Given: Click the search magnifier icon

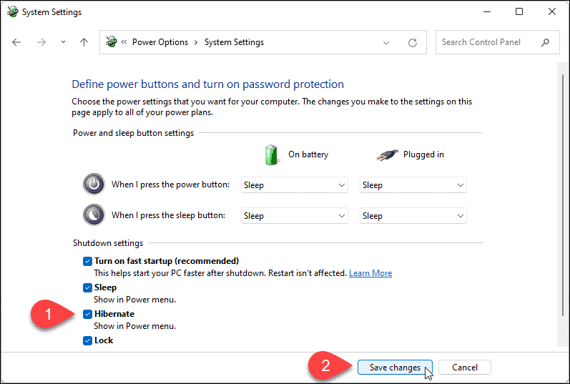Looking at the screenshot, I should click(545, 42).
